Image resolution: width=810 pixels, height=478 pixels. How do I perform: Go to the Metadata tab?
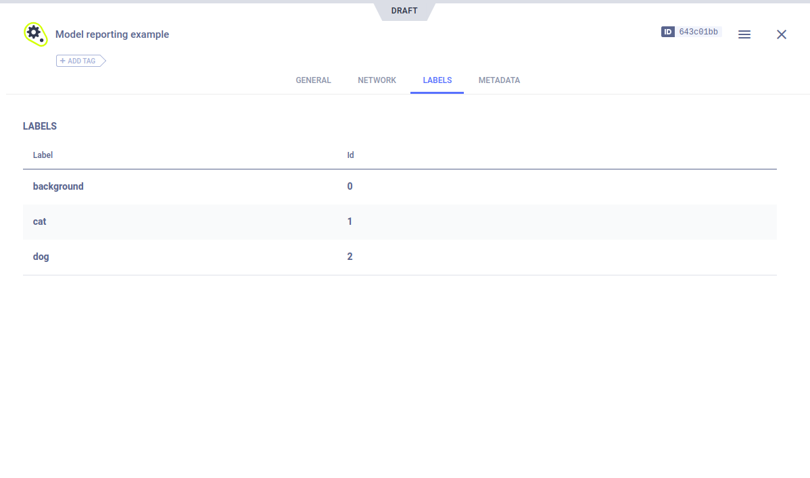tap(499, 80)
